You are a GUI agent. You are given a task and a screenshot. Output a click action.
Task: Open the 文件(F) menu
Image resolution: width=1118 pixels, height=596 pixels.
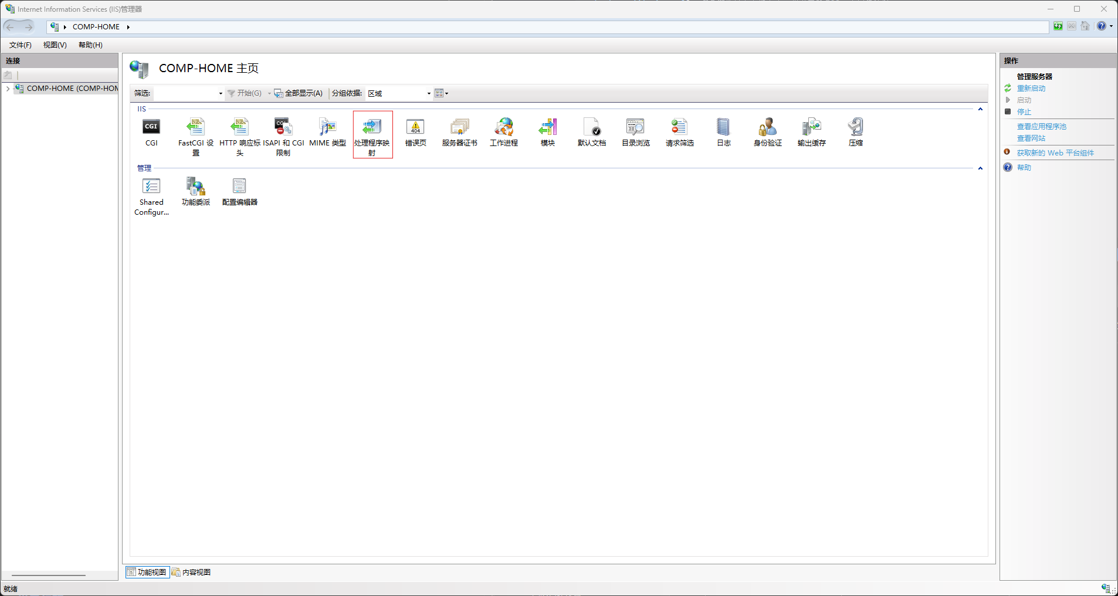[x=21, y=45]
